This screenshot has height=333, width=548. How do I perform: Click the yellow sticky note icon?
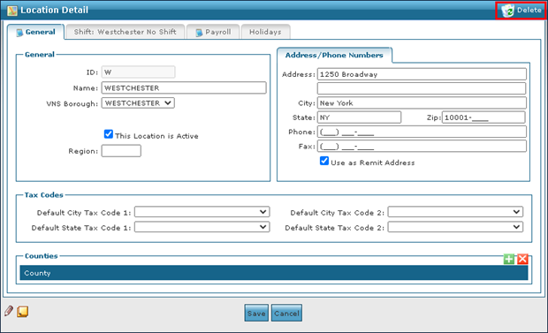pyautogui.click(x=23, y=311)
